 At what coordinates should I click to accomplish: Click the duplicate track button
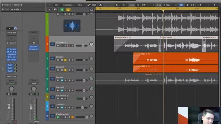[56, 10]
